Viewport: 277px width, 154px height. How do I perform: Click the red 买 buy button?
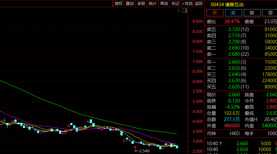click(x=215, y=13)
